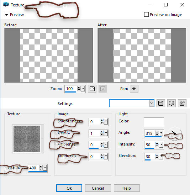
Task: Click the fit to window zoom icon
Action: (x=92, y=89)
